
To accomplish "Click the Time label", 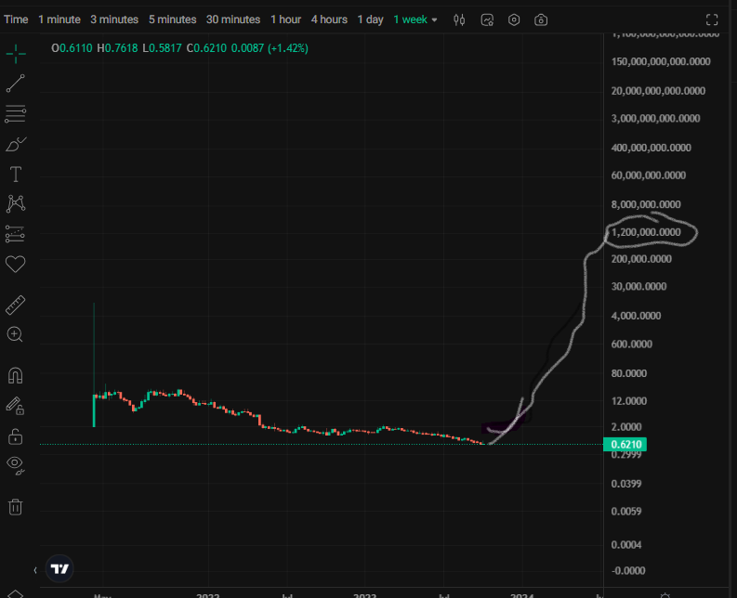I will [x=16, y=19].
